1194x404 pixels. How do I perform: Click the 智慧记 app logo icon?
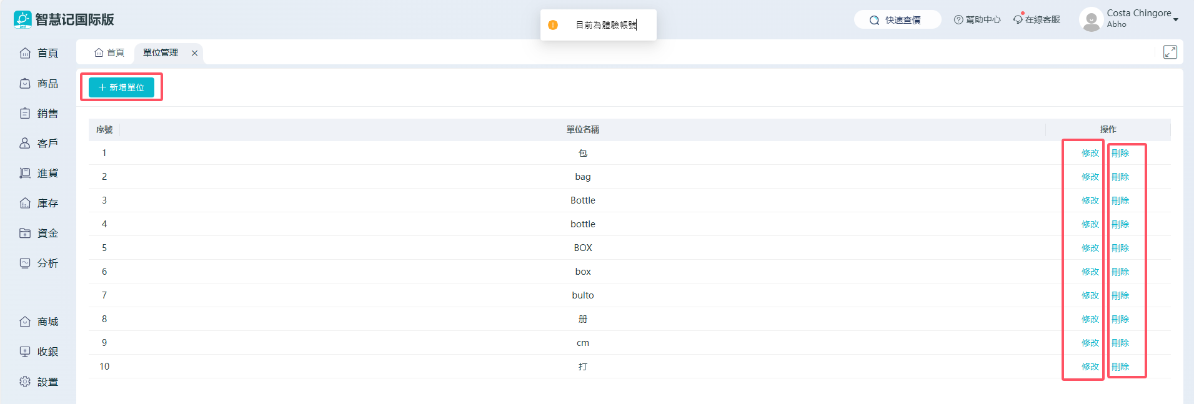[22, 19]
